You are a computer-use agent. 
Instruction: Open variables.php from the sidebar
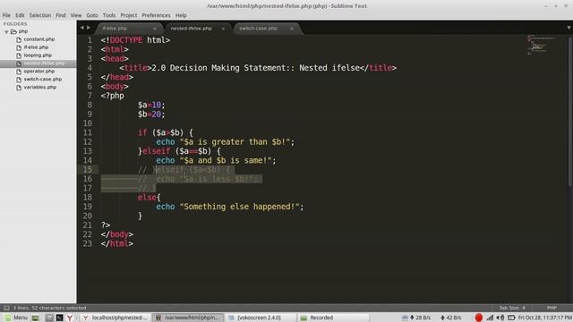click(39, 88)
